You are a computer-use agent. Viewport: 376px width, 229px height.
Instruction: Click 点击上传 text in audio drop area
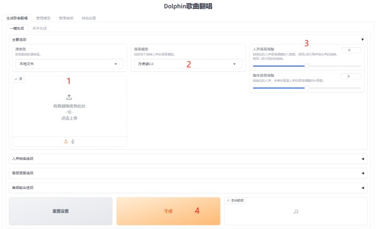coord(70,118)
